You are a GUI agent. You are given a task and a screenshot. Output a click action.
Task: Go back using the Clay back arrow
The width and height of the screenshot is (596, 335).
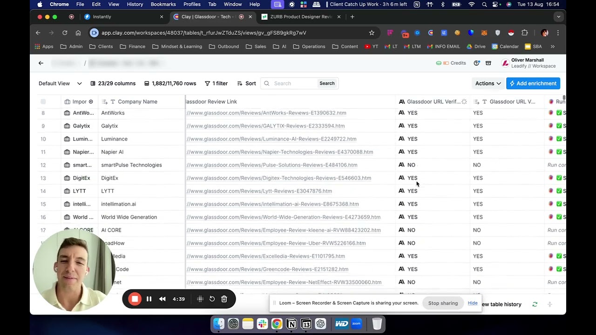pos(41,63)
